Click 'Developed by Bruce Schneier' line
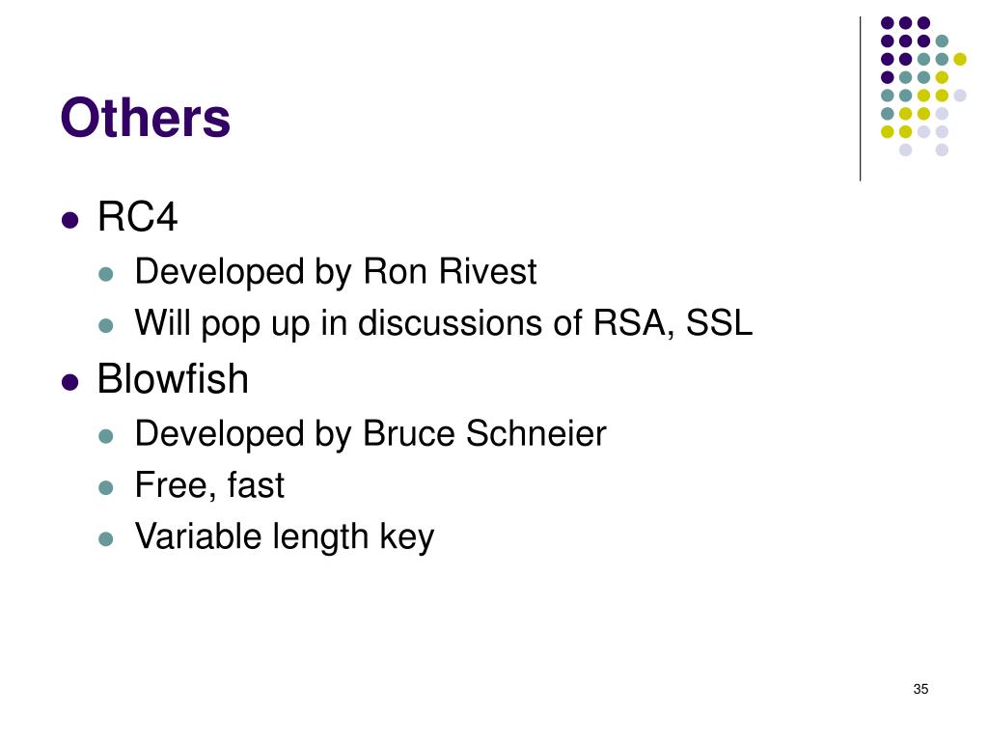Image resolution: width=988 pixels, height=741 pixels. pos(370,433)
